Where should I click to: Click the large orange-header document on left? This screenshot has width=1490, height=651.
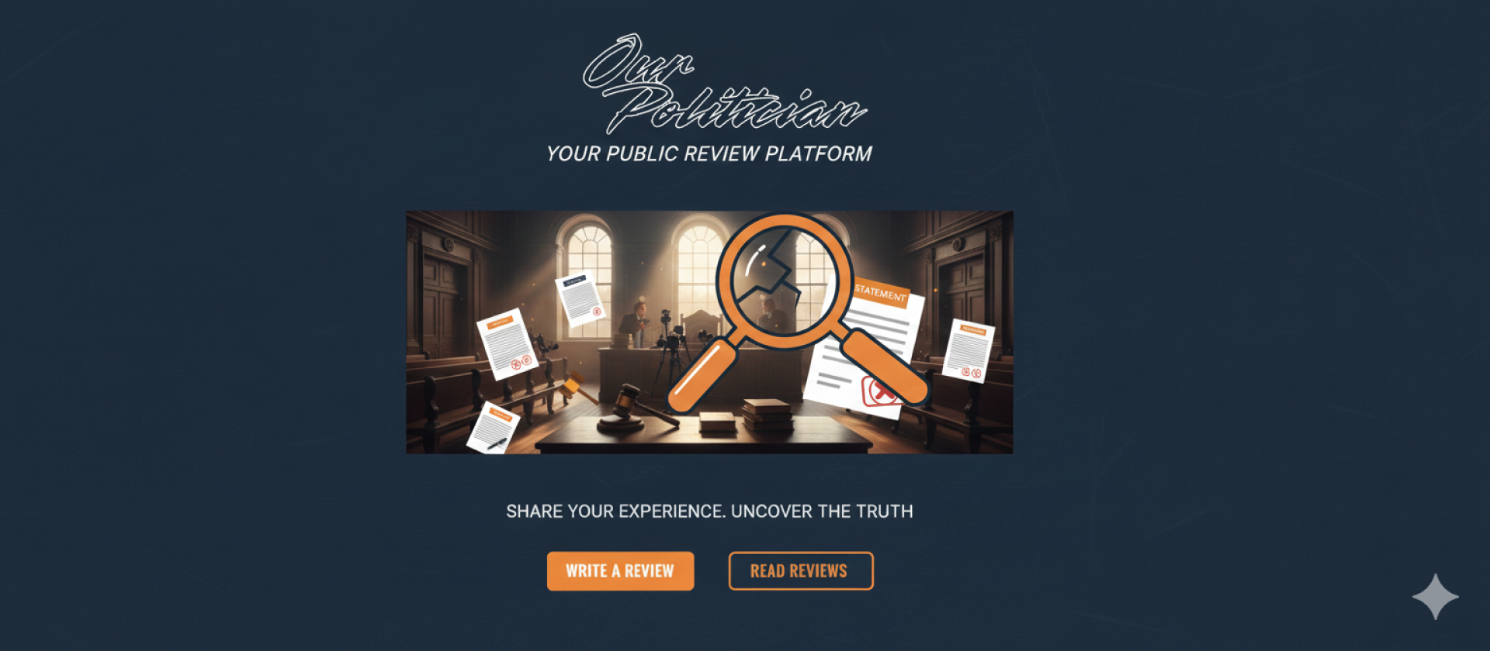coord(507,344)
